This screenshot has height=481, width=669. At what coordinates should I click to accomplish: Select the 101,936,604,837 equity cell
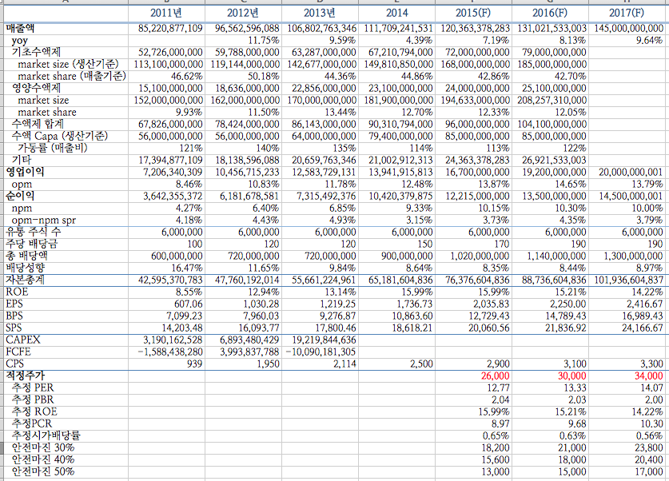tap(628, 280)
